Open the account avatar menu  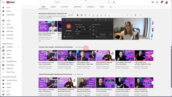pos(167,2)
